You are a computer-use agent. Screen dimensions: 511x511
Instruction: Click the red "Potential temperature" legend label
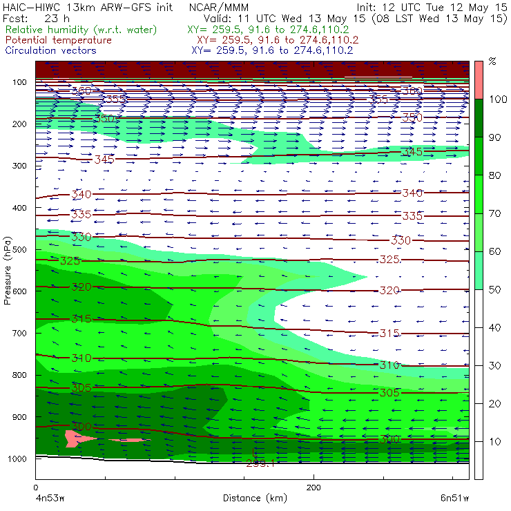pos(58,40)
